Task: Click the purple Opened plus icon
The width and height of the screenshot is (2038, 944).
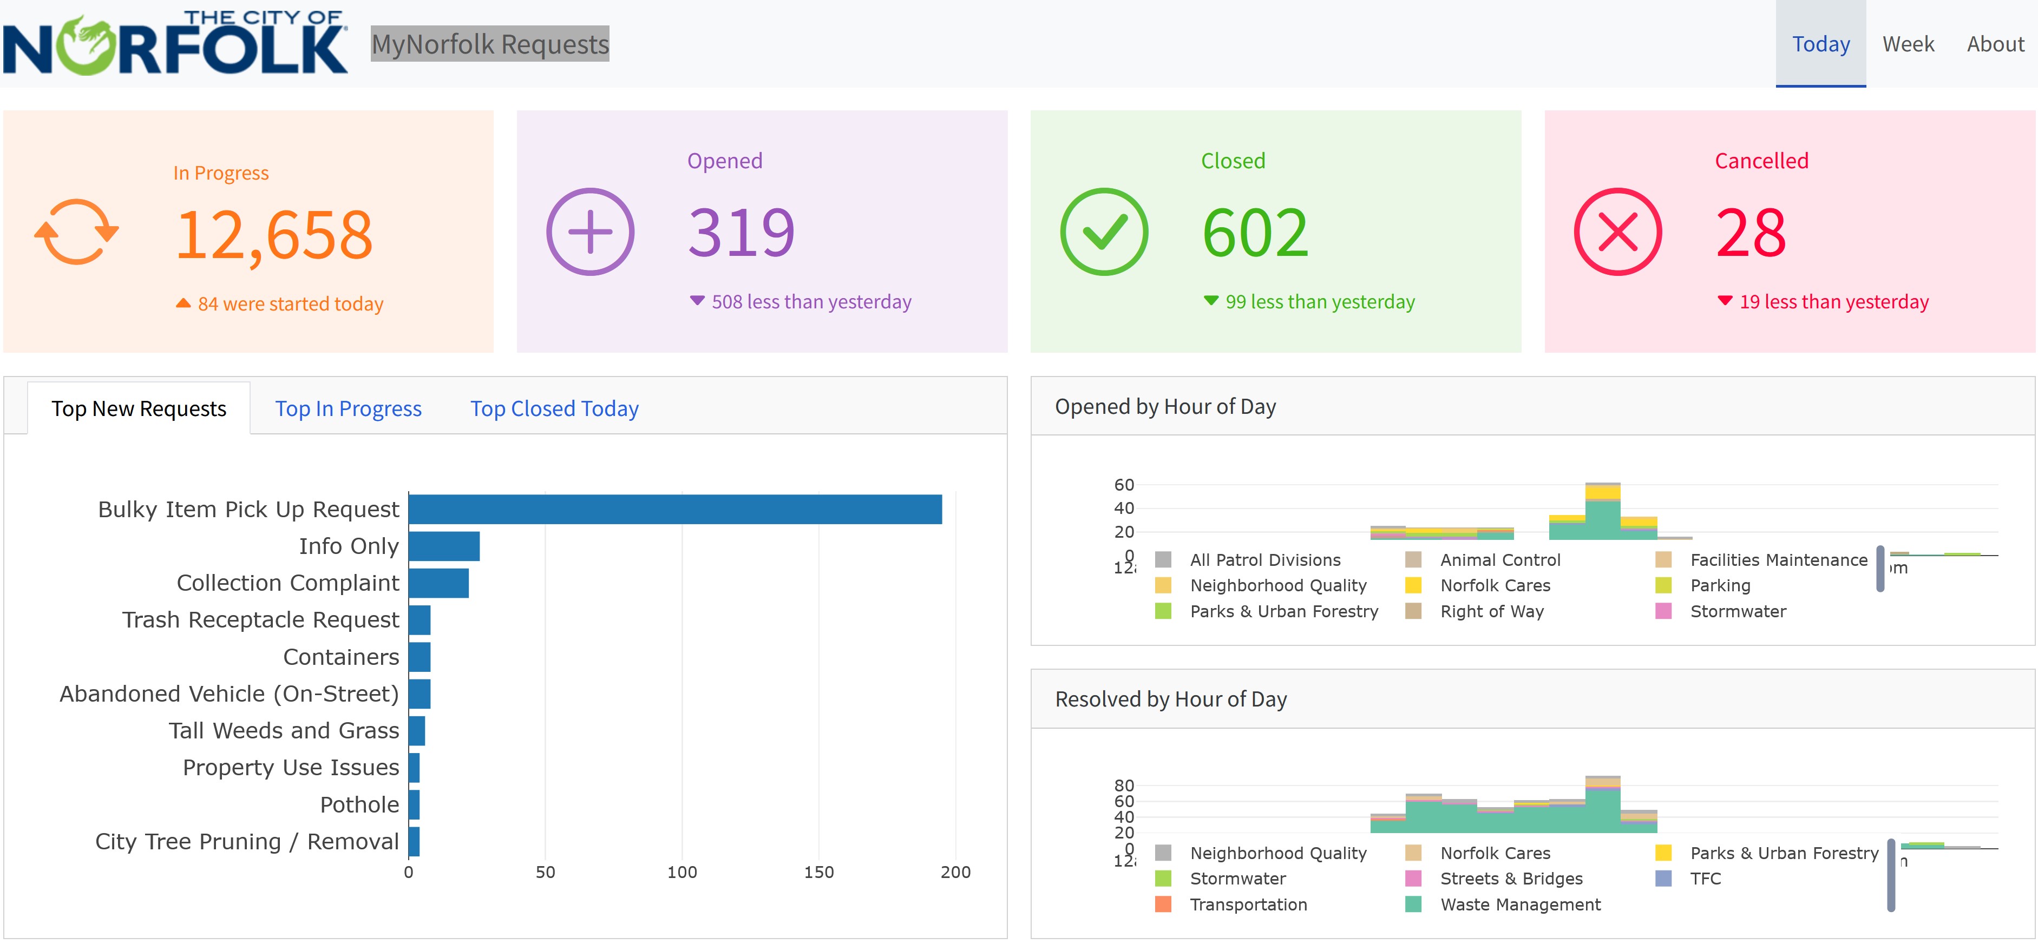Action: [x=590, y=232]
